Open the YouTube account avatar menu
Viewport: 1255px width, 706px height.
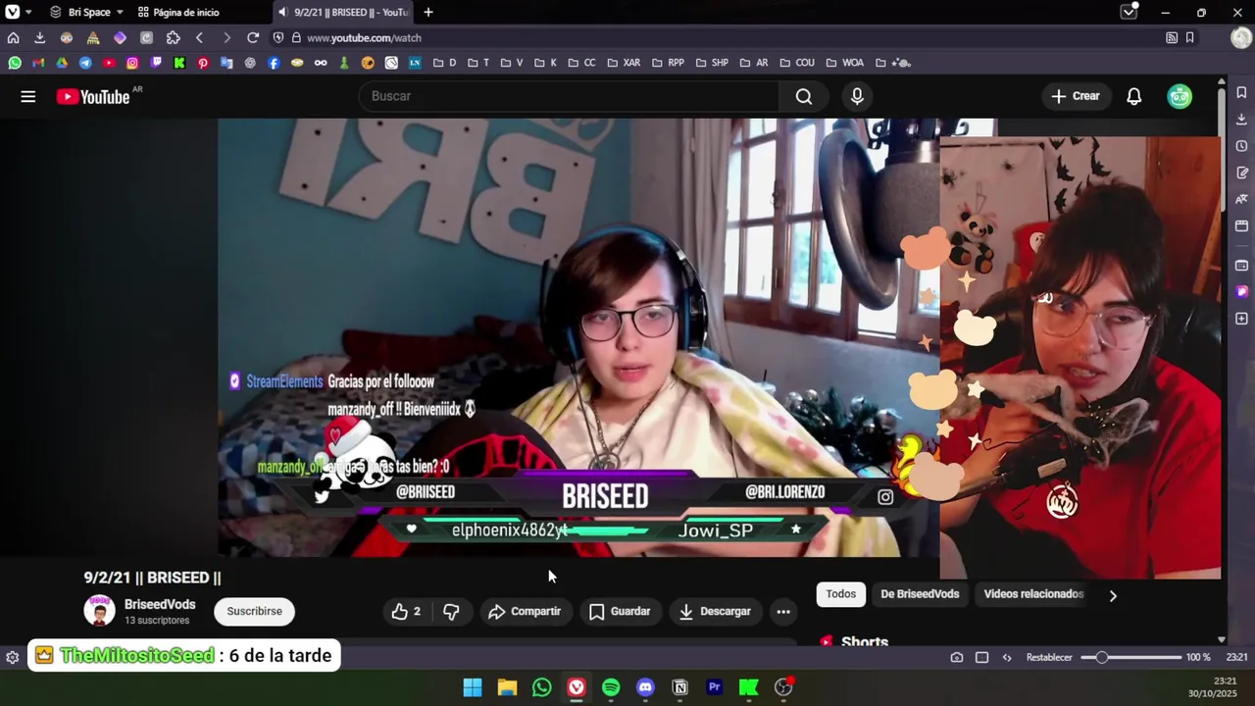pos(1180,96)
